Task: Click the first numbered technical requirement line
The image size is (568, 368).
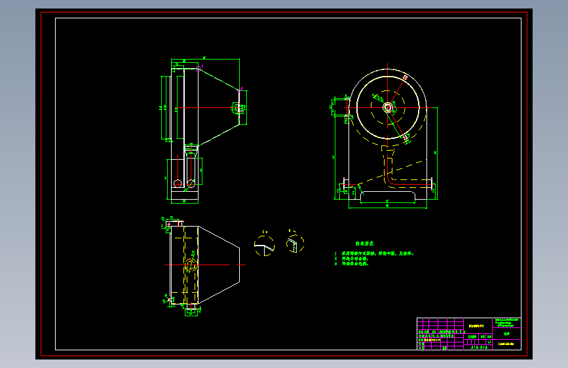Action: pos(374,253)
